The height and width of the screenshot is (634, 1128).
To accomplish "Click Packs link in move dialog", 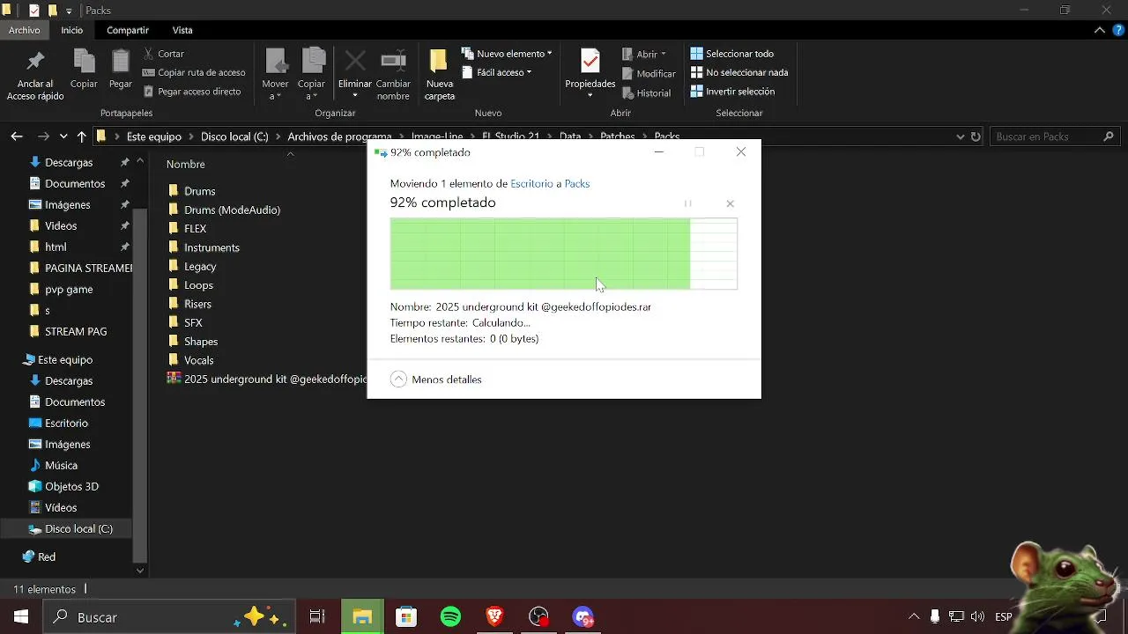I will coord(577,183).
